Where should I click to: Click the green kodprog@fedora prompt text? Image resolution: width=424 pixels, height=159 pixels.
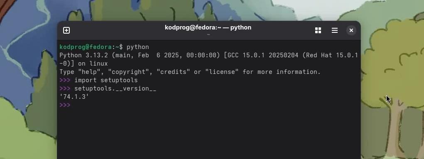86,47
